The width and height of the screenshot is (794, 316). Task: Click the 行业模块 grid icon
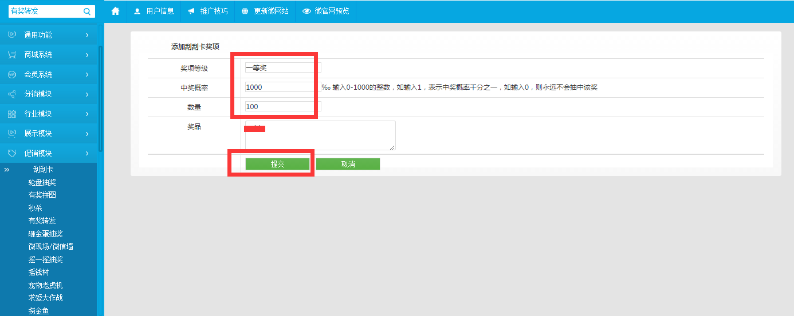(x=12, y=114)
